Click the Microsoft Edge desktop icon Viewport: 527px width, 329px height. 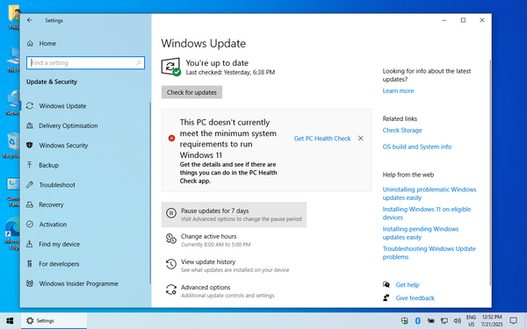click(x=12, y=234)
